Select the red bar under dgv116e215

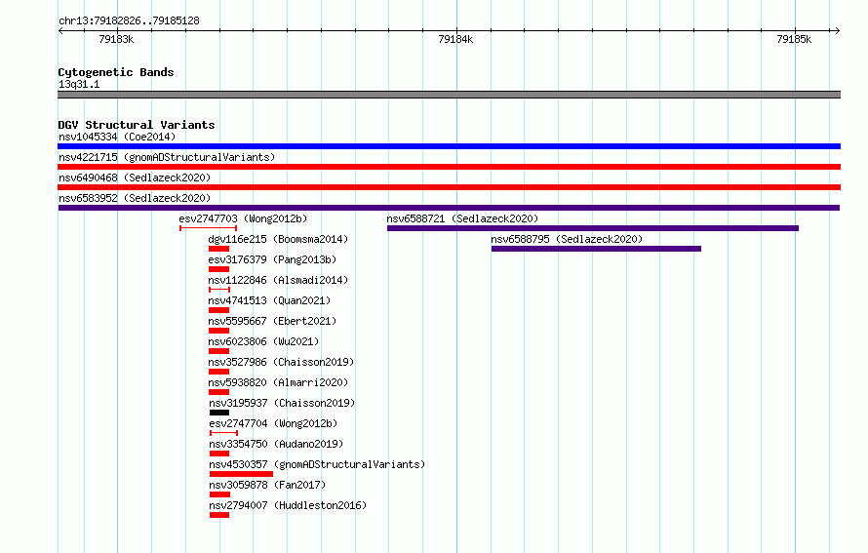point(218,249)
